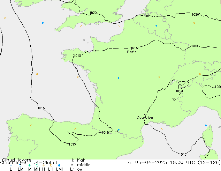221x171 pixels.
Task: Select the blue marker in the Atlantic off Cornwall
Action: pyautogui.click(x=43, y=23)
